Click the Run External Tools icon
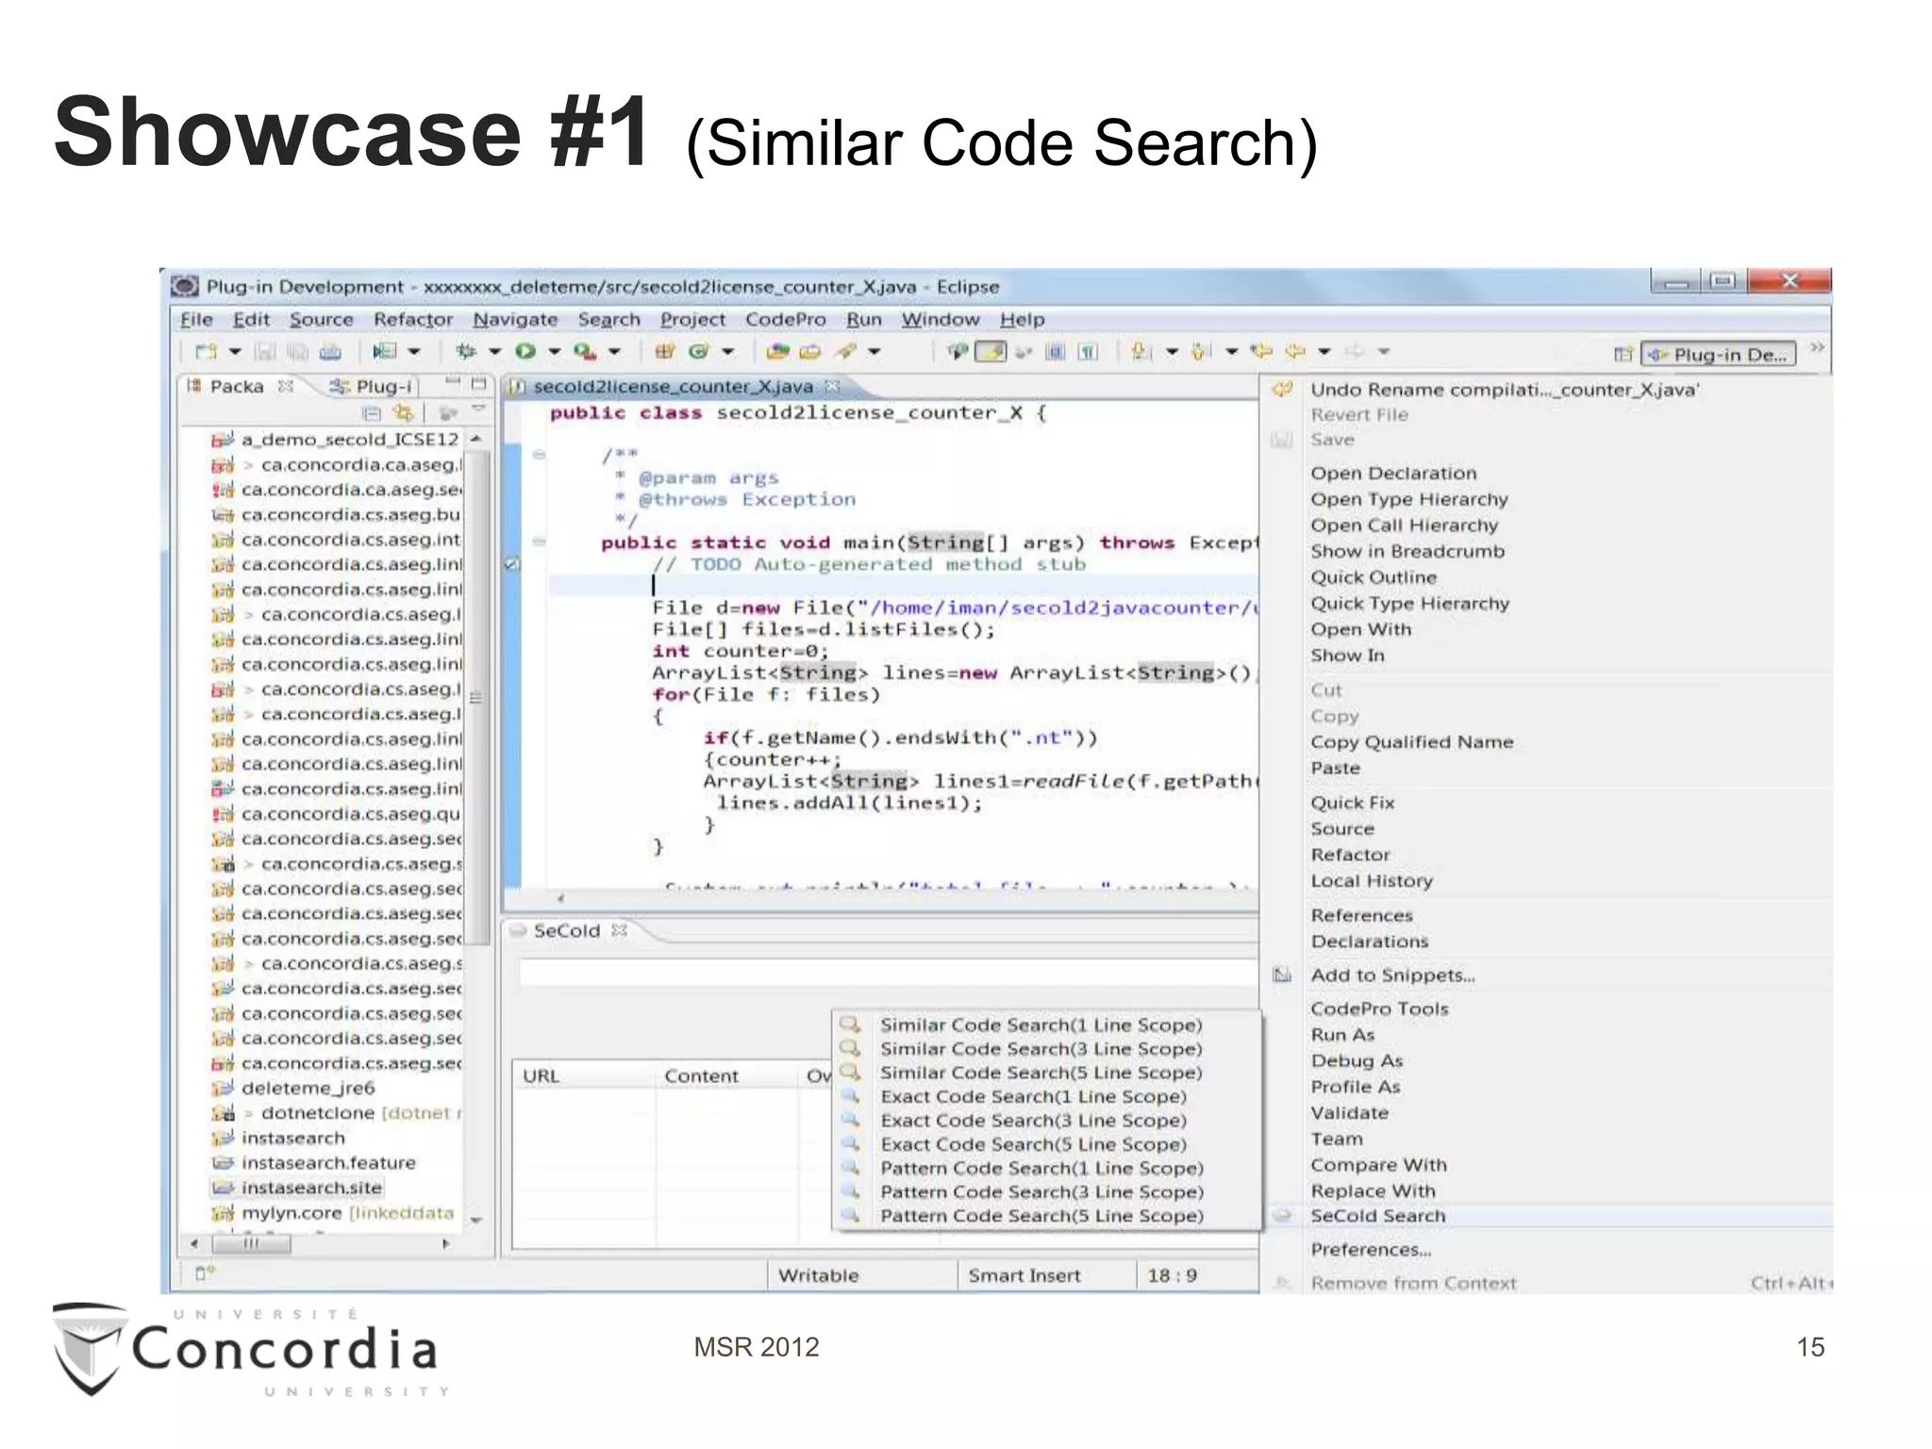1932x1449 pixels. pos(585,352)
